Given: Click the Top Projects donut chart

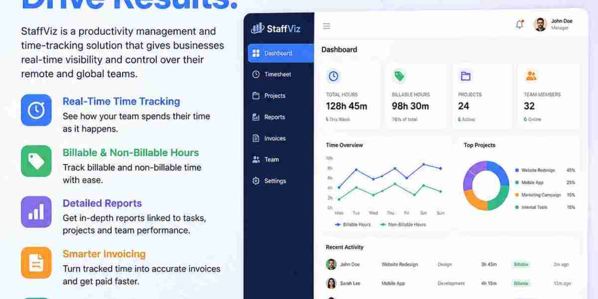Looking at the screenshot, I should tap(486, 185).
